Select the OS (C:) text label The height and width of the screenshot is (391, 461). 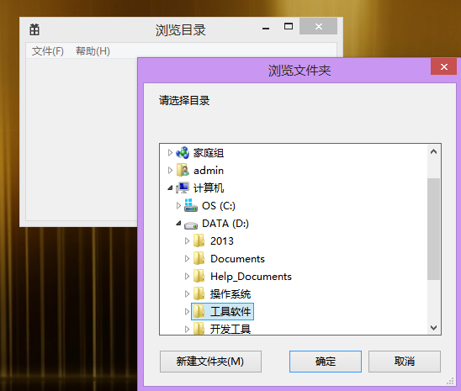click(x=219, y=206)
